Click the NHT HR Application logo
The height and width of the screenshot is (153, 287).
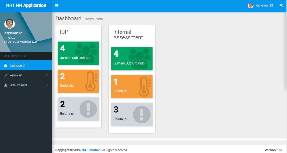pyautogui.click(x=26, y=6)
